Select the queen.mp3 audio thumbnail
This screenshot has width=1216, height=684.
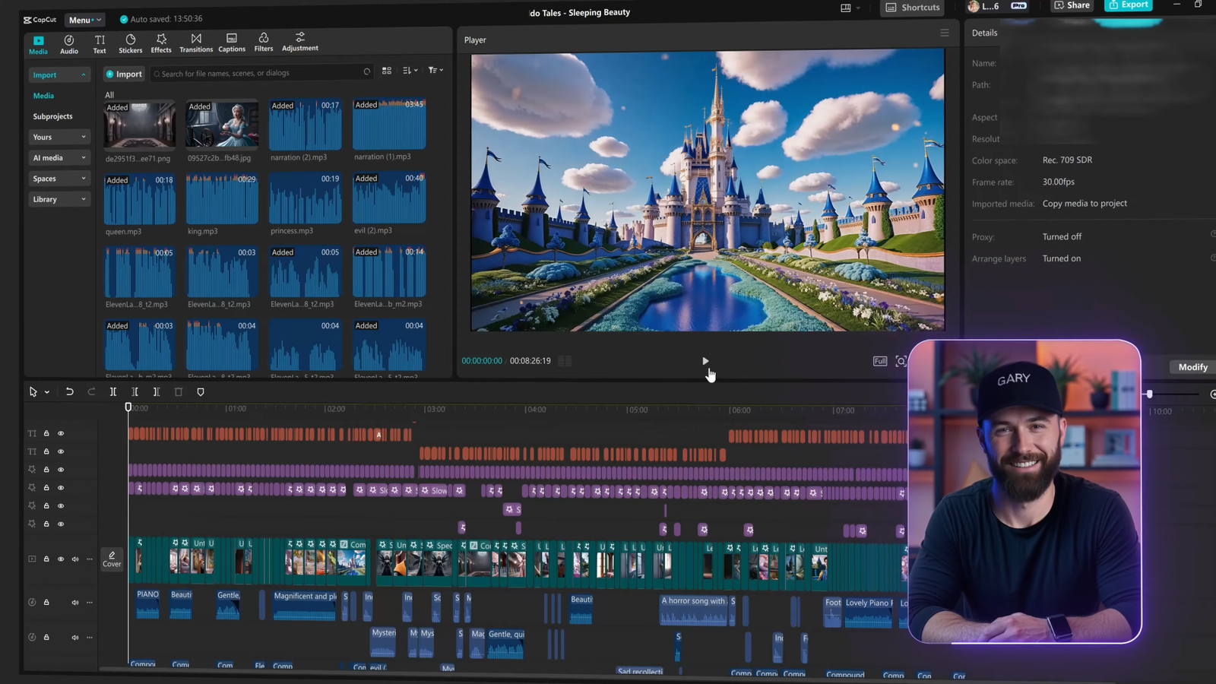coord(140,199)
